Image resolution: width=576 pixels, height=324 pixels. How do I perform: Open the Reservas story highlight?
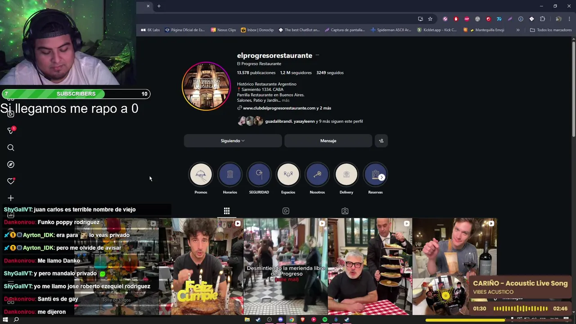(374, 175)
